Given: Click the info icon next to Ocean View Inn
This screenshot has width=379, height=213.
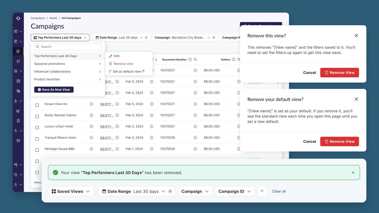Looking at the screenshot, I should (x=91, y=104).
